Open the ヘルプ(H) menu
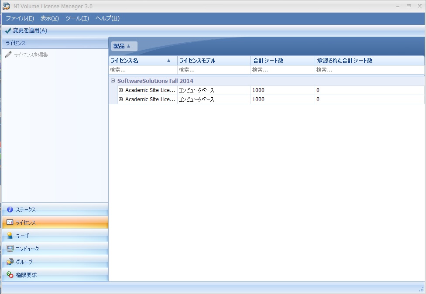The image size is (426, 294). [x=107, y=18]
